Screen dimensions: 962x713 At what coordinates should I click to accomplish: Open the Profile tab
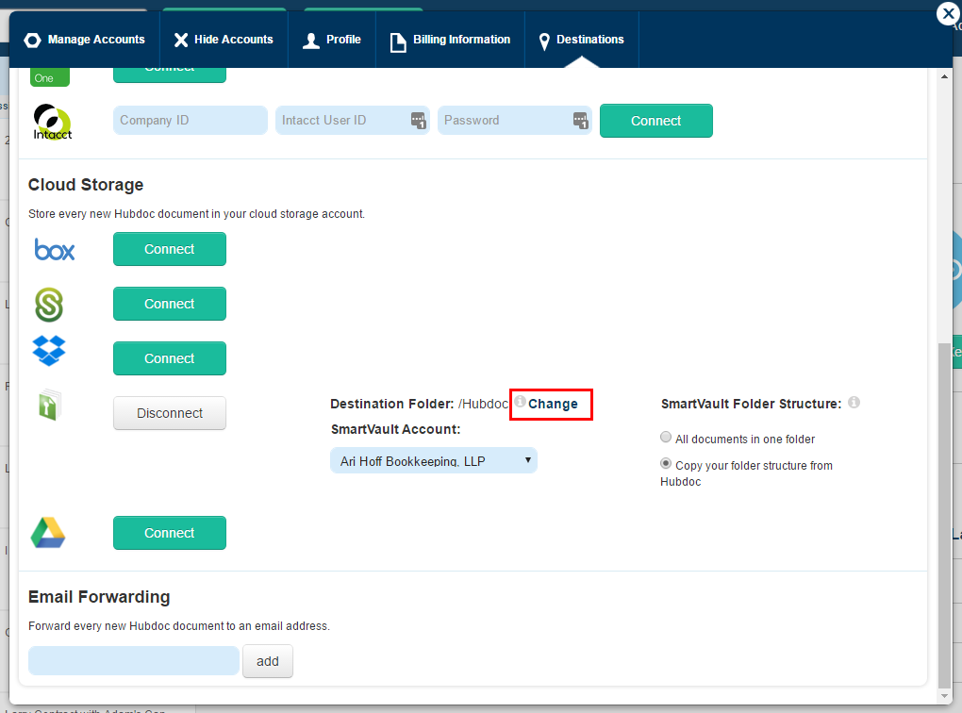(x=332, y=40)
